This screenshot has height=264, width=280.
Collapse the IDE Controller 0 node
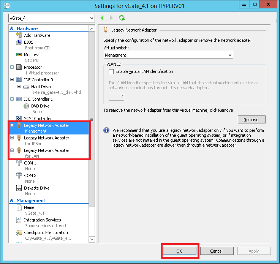tap(12, 80)
